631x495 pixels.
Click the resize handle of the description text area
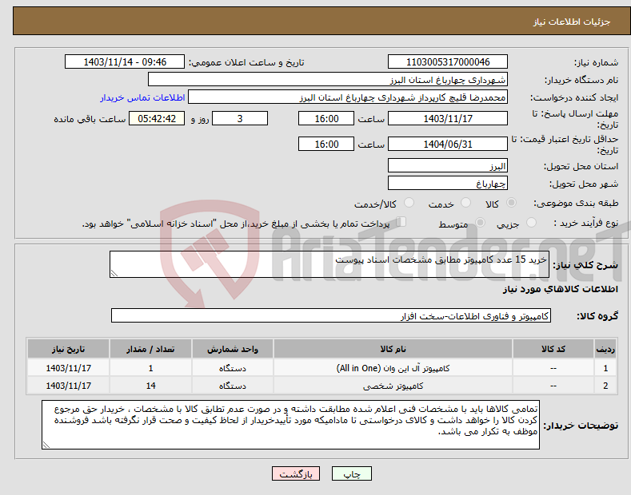point(114,274)
